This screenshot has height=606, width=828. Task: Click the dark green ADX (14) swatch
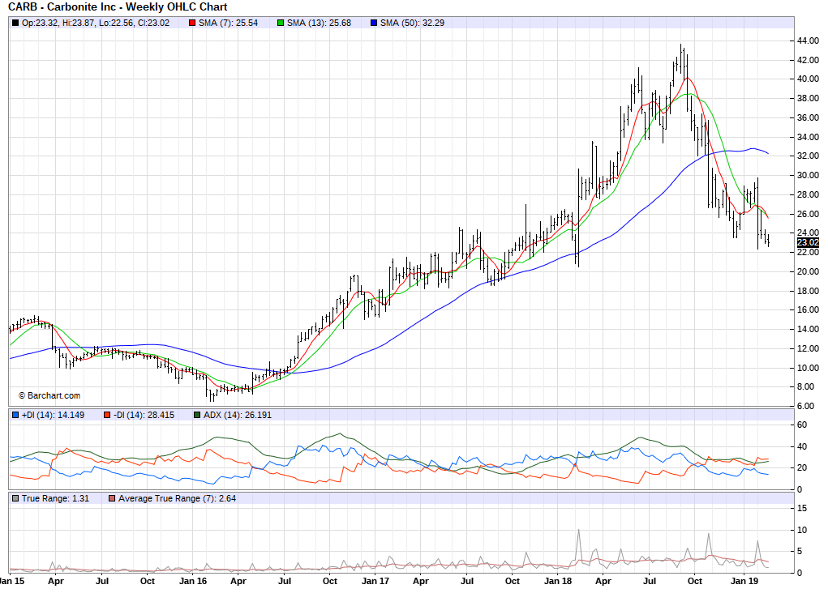[197, 415]
